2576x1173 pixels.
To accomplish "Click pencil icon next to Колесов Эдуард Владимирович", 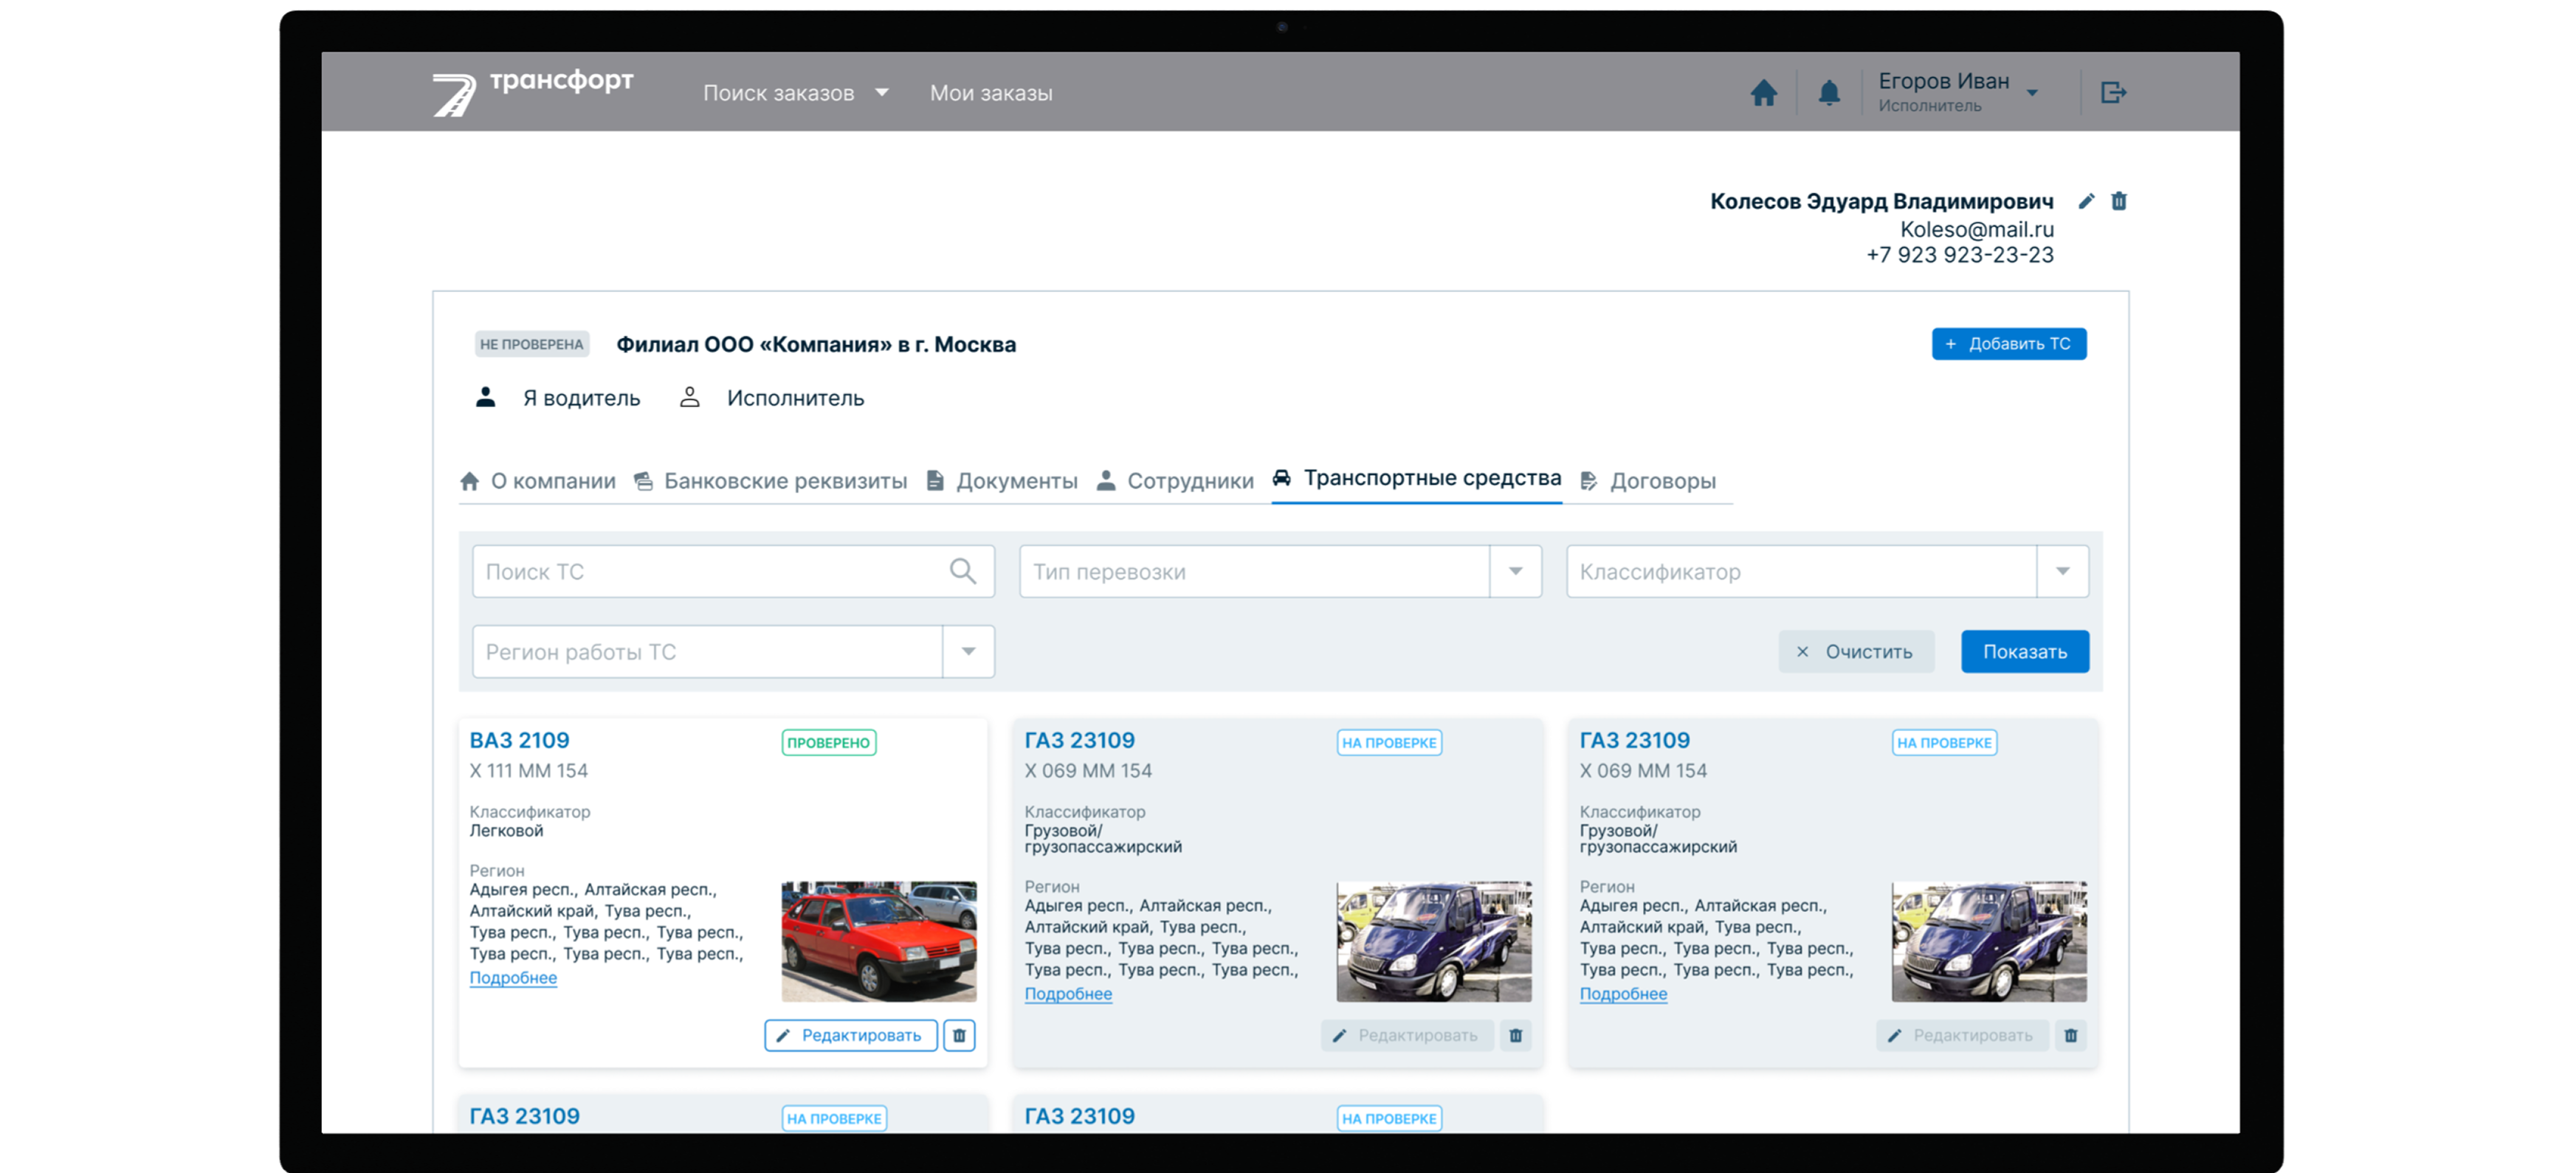I will 2086,201.
